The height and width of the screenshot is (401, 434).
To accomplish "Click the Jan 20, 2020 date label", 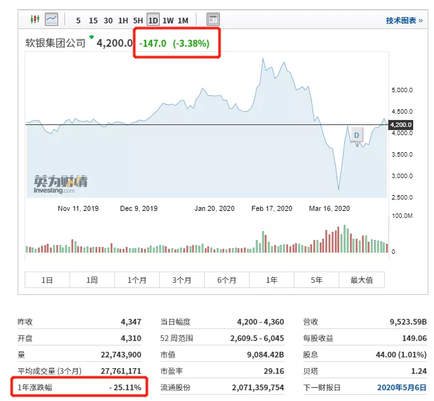I will point(214,208).
